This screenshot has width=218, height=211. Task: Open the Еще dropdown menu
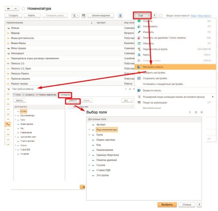click(142, 16)
